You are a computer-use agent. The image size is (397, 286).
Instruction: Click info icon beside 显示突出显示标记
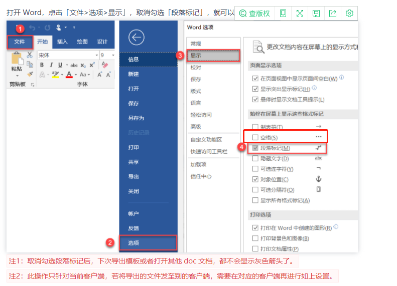(314, 88)
